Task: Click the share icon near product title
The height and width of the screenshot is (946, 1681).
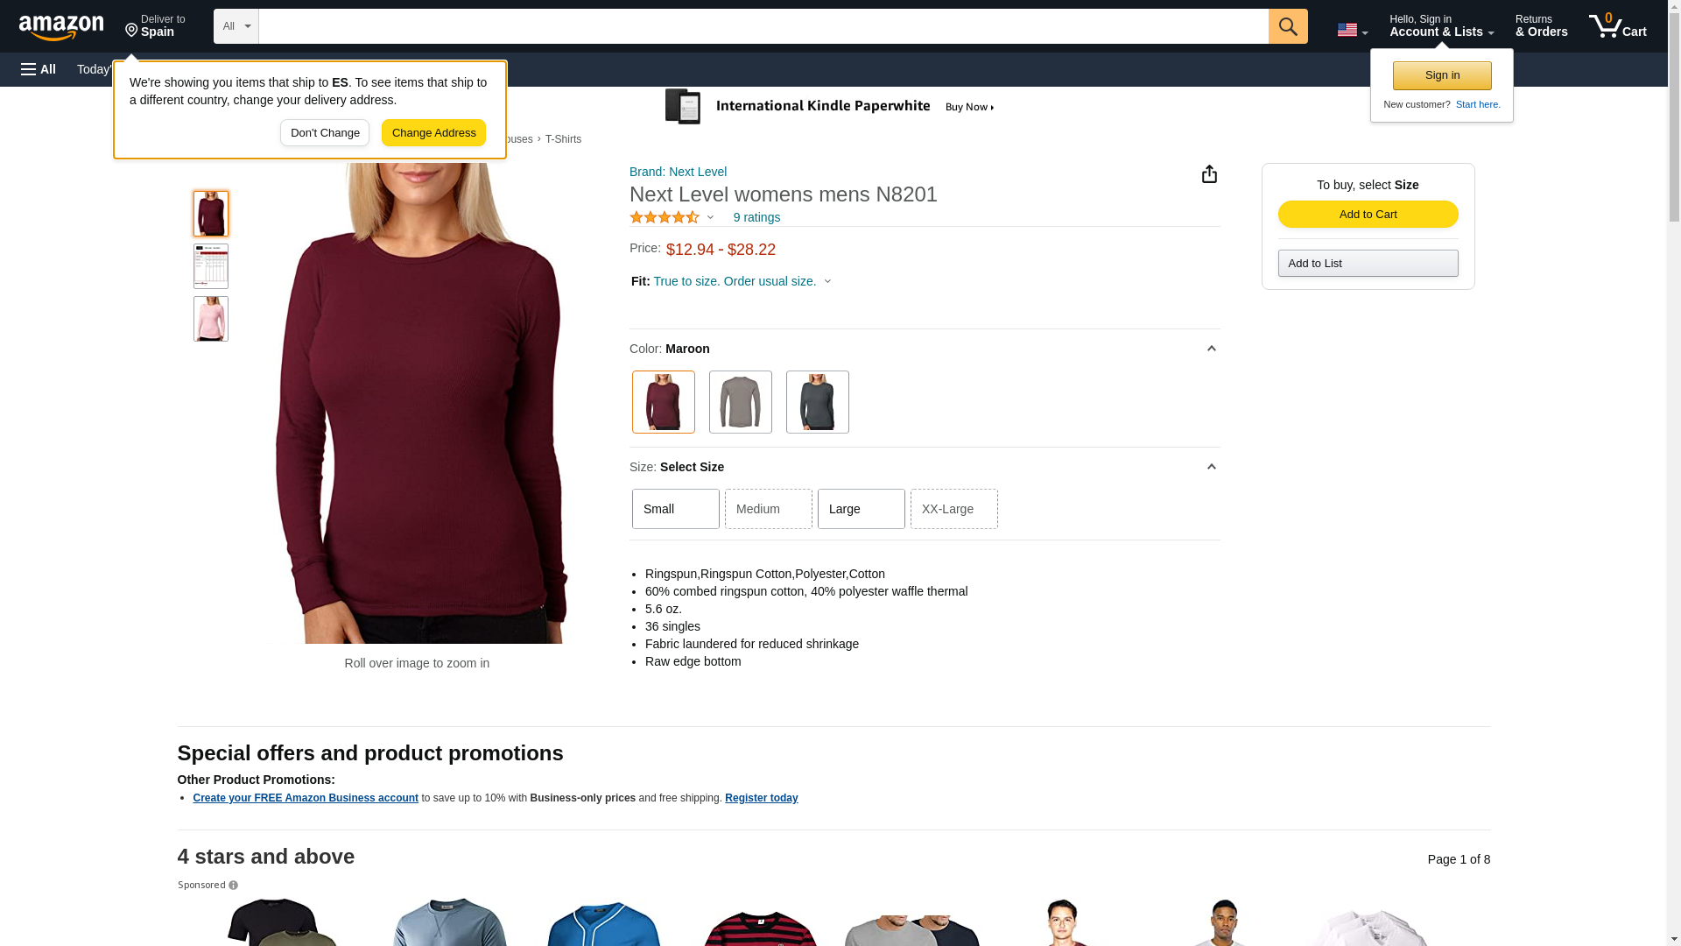Action: point(1209,174)
